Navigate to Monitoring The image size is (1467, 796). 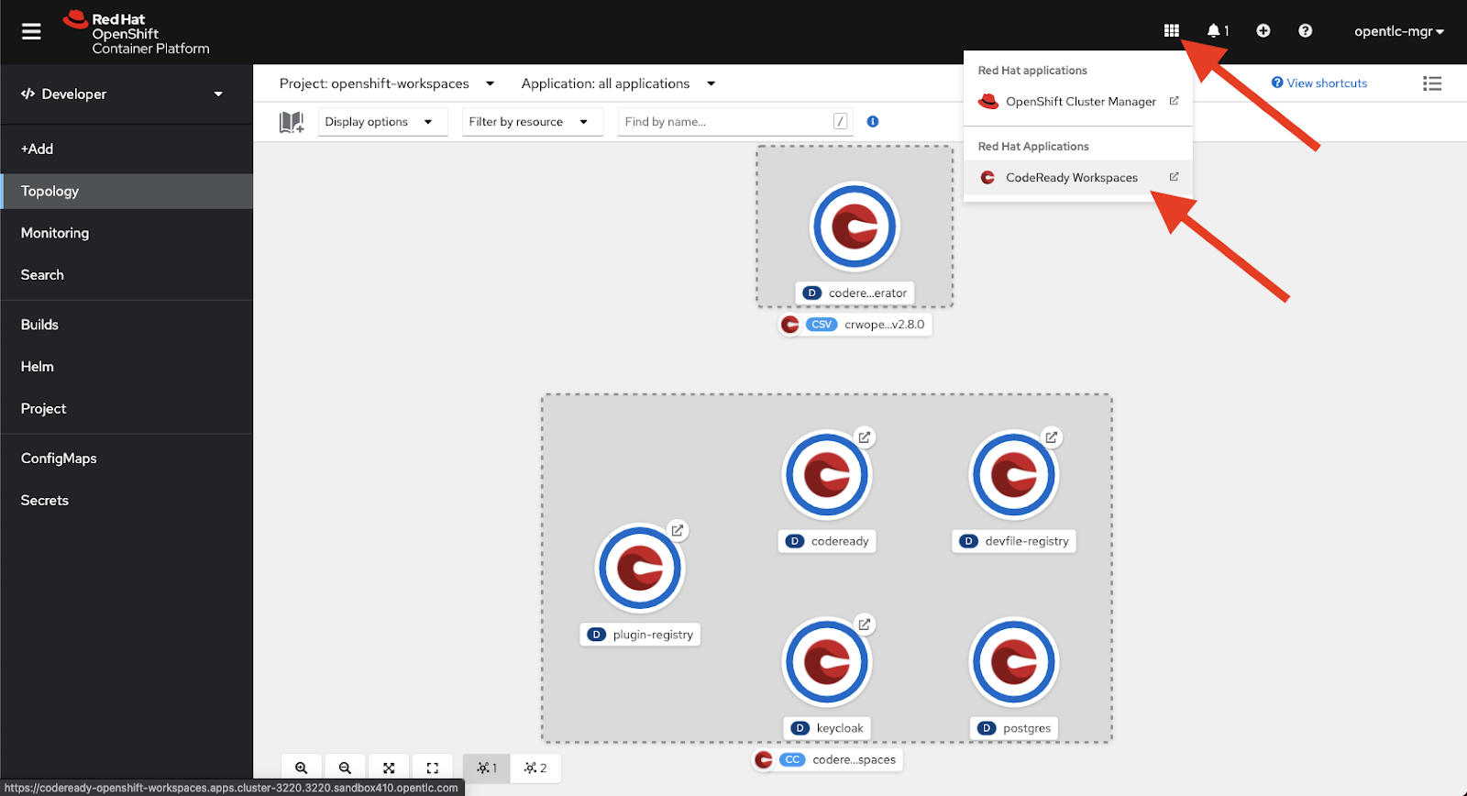[x=127, y=233]
